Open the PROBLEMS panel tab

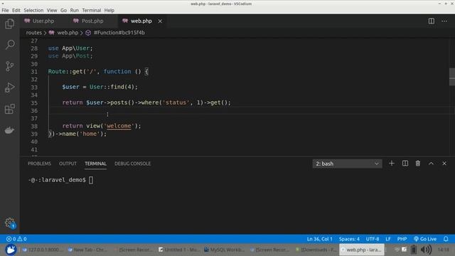coord(39,164)
